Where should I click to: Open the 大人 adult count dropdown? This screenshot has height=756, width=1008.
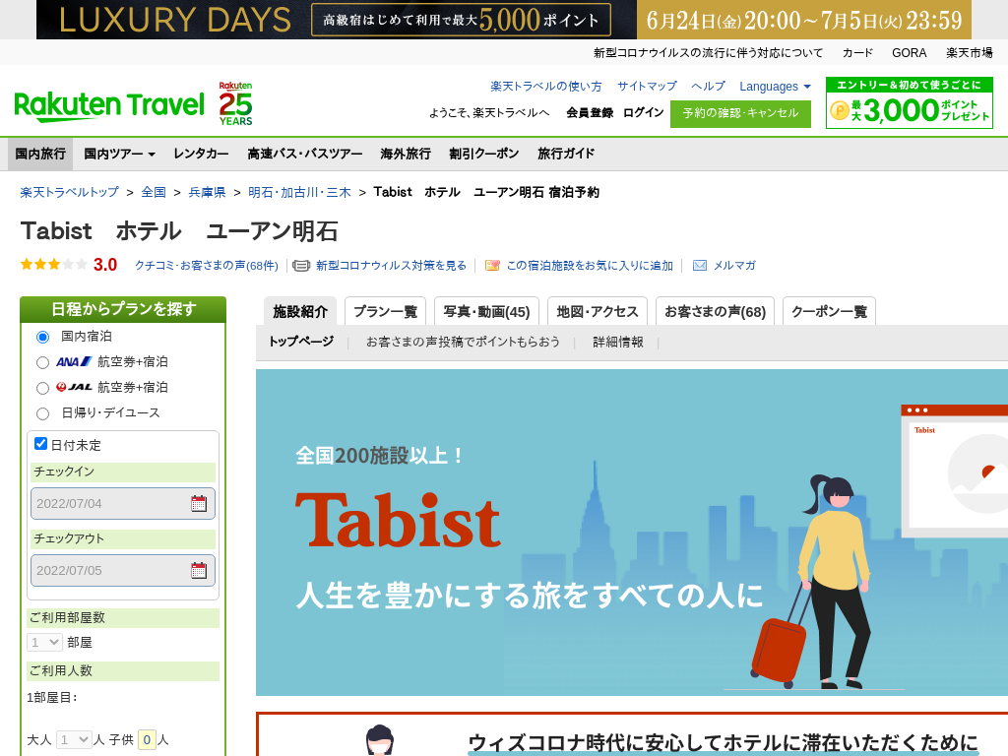(73, 740)
